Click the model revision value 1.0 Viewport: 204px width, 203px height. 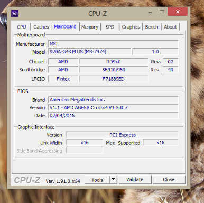[155, 52]
